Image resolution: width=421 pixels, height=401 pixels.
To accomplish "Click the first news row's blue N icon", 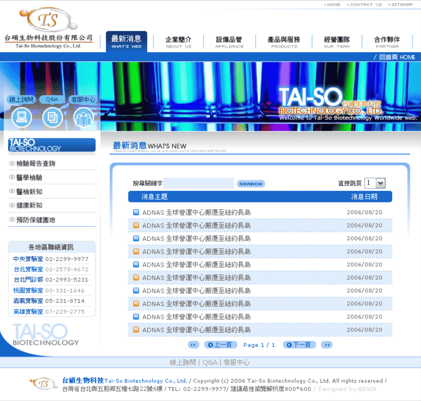I will coord(136,212).
